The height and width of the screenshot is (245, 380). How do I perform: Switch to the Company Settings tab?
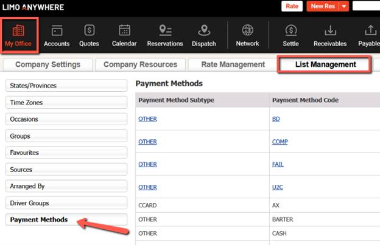48,64
